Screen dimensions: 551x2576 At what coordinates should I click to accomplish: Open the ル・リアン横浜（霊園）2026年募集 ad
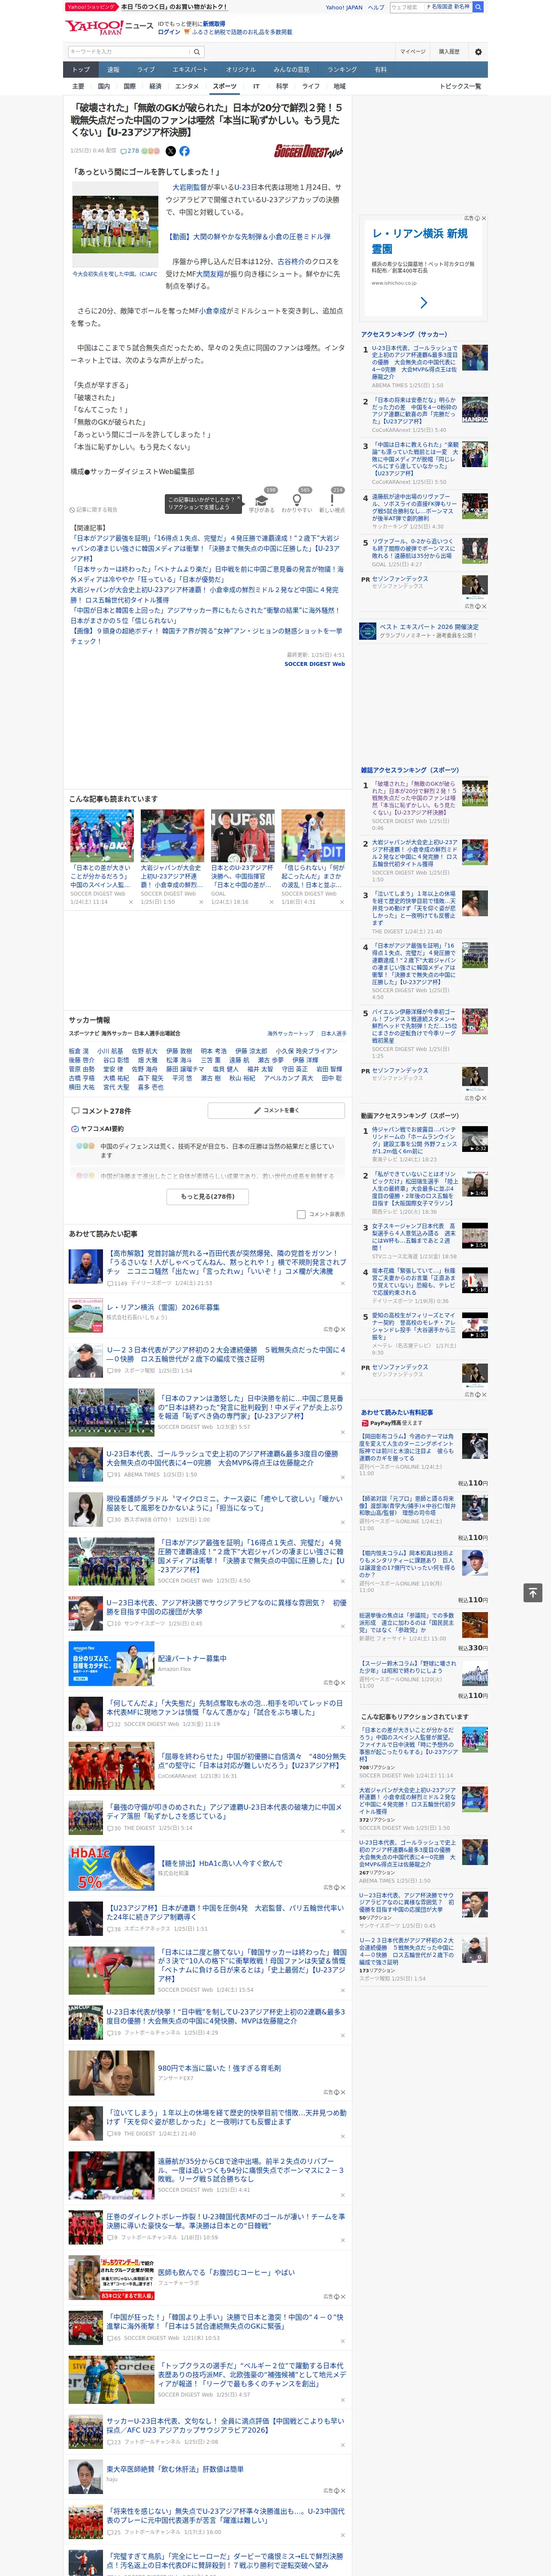(x=163, y=1306)
